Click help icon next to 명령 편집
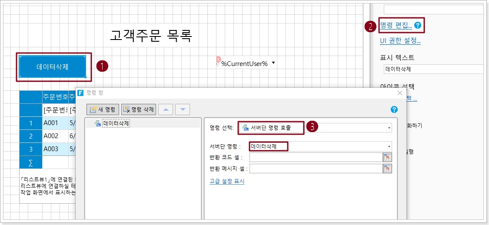489x225 pixels. (418, 26)
